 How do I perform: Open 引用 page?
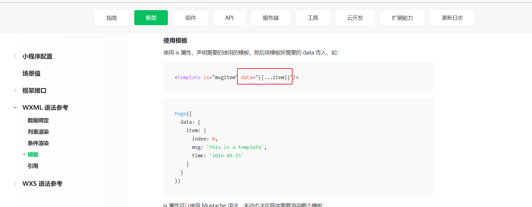tap(33, 166)
